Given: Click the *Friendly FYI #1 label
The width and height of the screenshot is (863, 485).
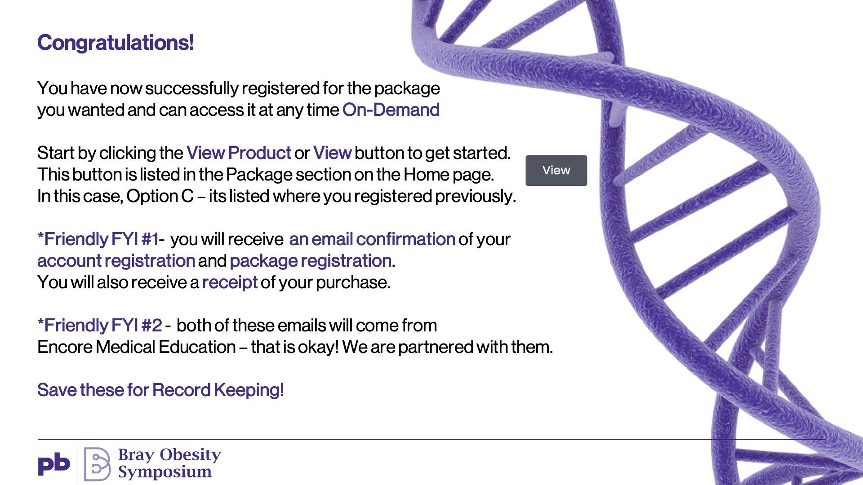Looking at the screenshot, I should point(98,239).
